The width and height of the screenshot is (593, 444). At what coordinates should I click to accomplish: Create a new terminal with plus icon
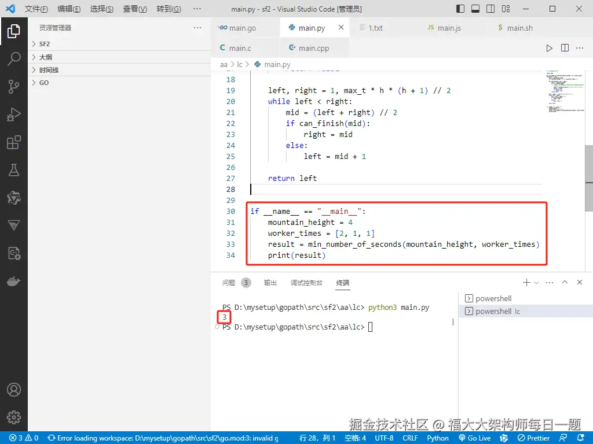[x=526, y=282]
